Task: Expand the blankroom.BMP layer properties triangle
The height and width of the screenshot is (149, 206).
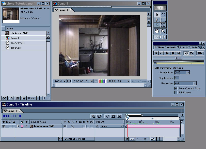Action: tap(18, 126)
